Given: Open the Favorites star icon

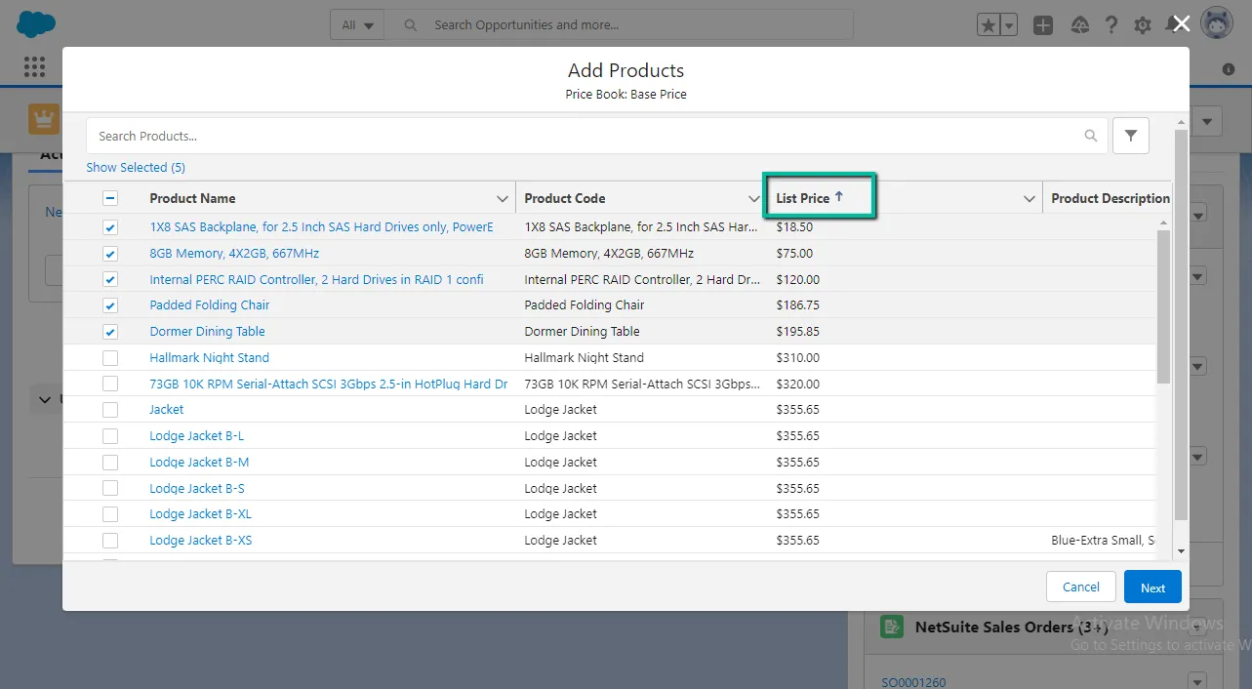Looking at the screenshot, I should tap(989, 25).
